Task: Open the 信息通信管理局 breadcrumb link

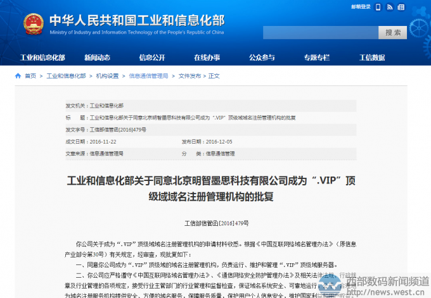Action: click(x=148, y=76)
